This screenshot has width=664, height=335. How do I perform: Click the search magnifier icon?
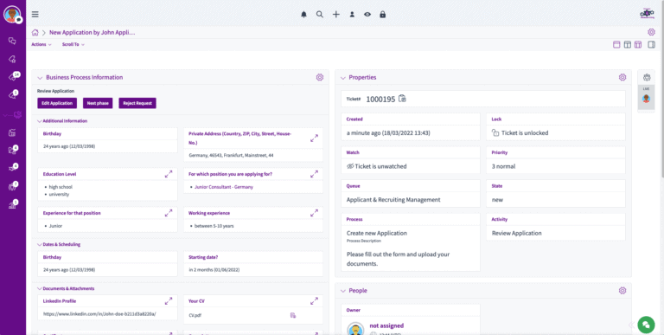(320, 15)
